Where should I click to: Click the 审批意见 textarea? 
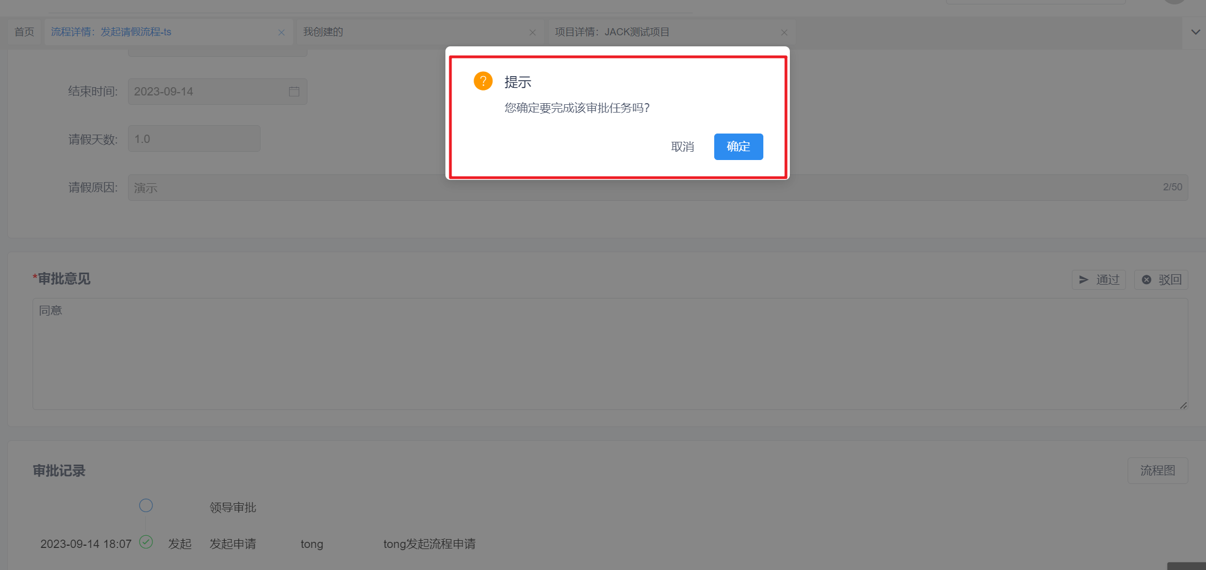click(610, 354)
